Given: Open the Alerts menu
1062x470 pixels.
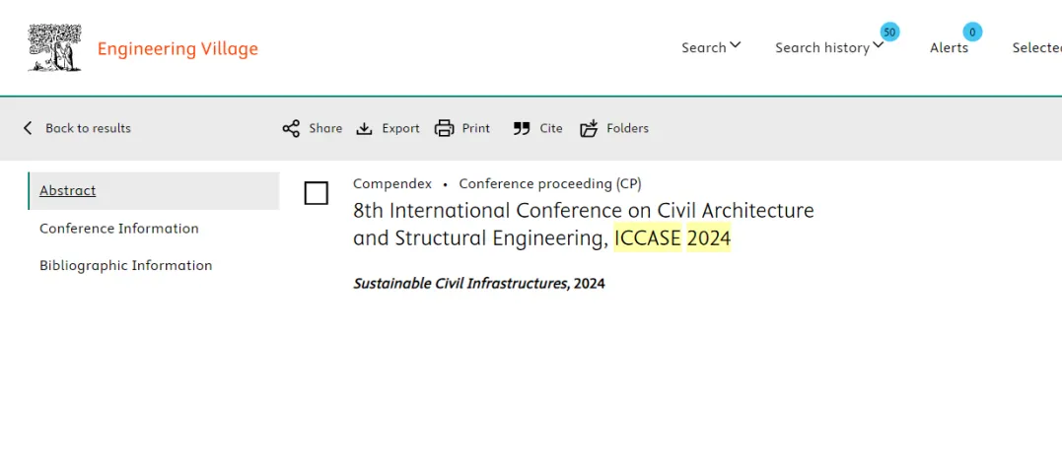Looking at the screenshot, I should tap(949, 47).
